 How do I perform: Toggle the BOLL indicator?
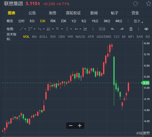tap(44, 37)
